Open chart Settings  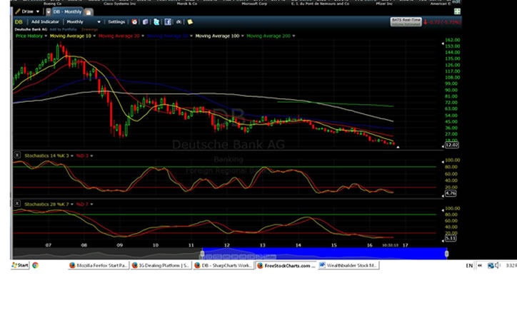(116, 22)
